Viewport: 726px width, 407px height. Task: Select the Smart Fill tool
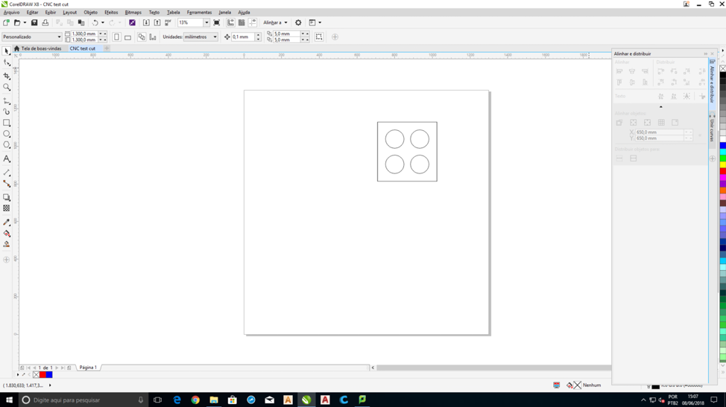pos(7,244)
